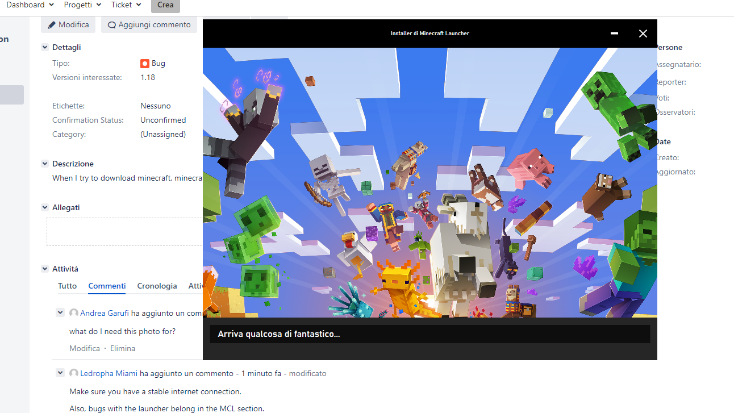Viewport: 734px width, 413px height.
Task: Close the Minecraft Launcher installer window
Action: pos(643,34)
